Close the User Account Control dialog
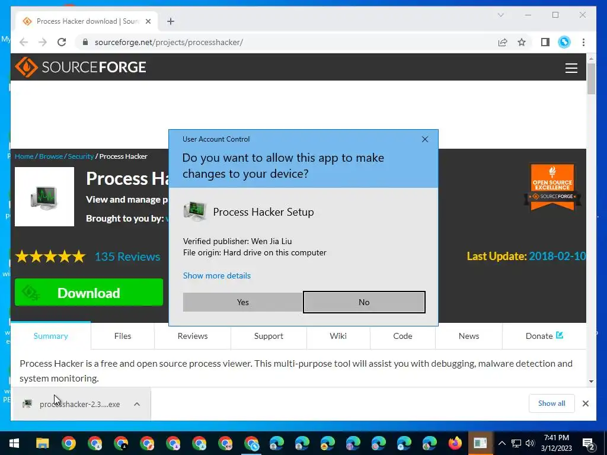The image size is (607, 455). [x=424, y=139]
